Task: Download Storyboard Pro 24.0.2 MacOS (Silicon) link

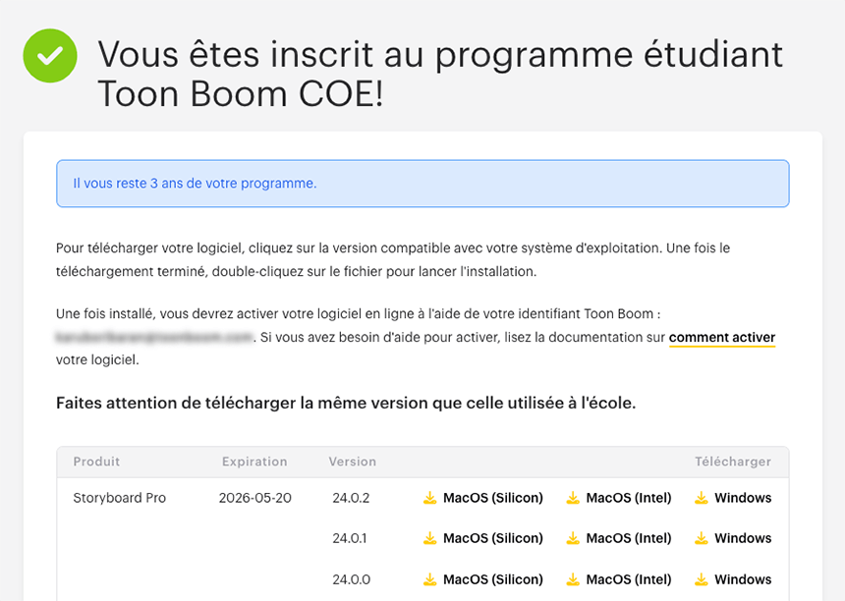Action: (x=492, y=498)
